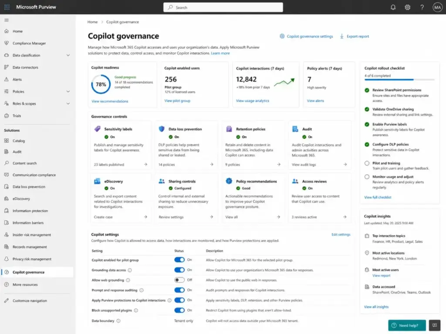446x334 pixels.
Task: Toggle Block unsupported plugins switch
Action: (x=179, y=310)
